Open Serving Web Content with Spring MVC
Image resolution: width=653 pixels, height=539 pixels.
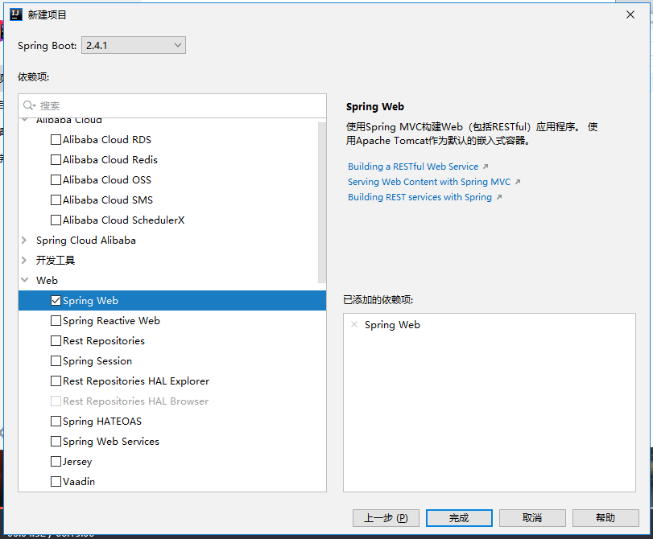click(429, 182)
